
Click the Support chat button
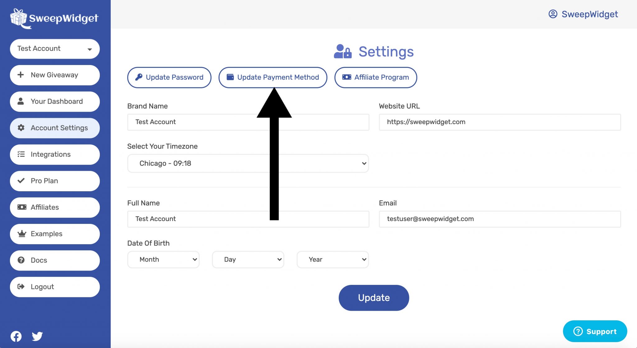(x=597, y=331)
